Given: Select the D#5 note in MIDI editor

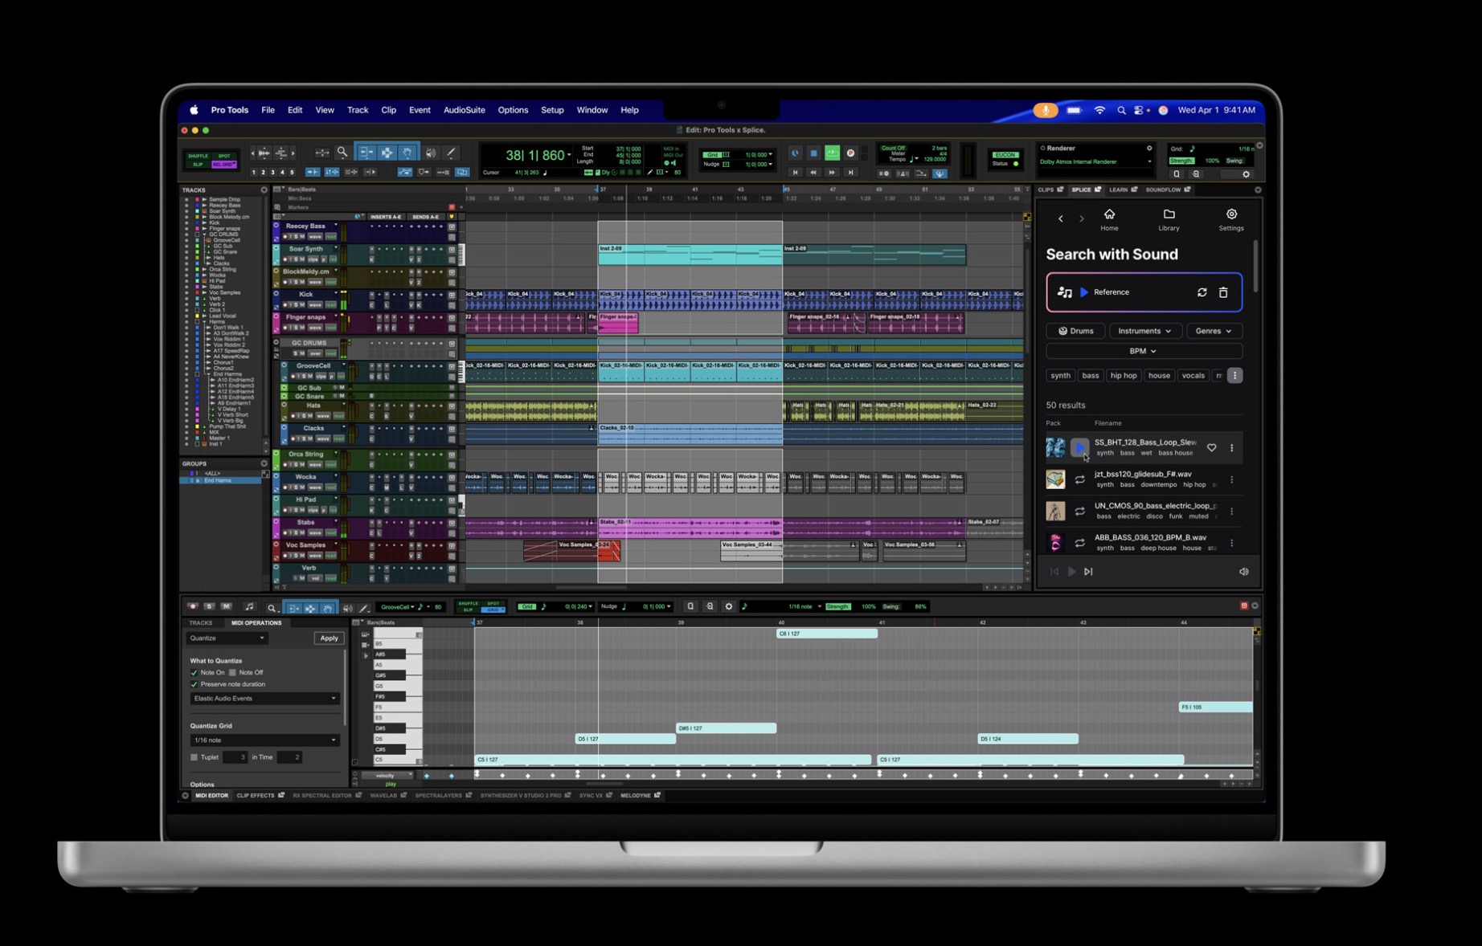Looking at the screenshot, I should [x=726, y=728].
